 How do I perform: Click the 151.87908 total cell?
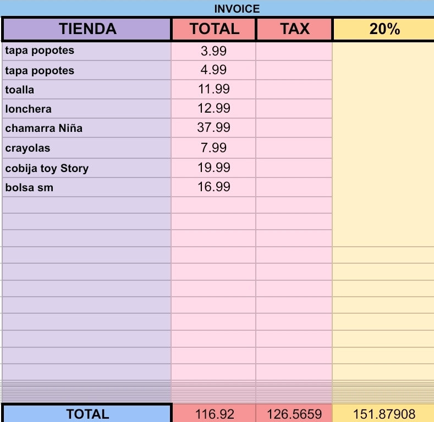[383, 414]
